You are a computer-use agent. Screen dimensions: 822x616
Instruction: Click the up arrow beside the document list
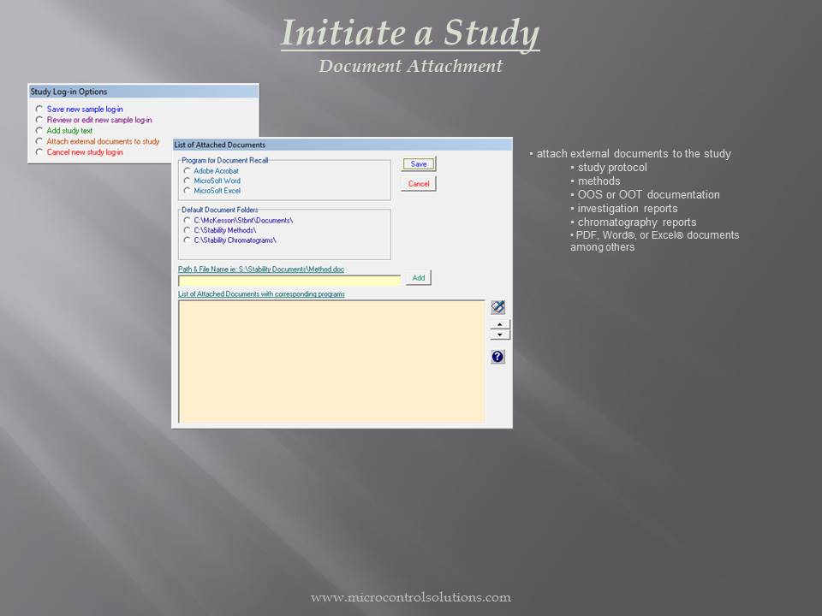(499, 325)
